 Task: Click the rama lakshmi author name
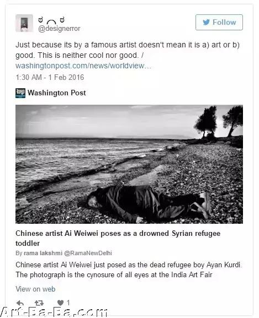tap(43, 253)
